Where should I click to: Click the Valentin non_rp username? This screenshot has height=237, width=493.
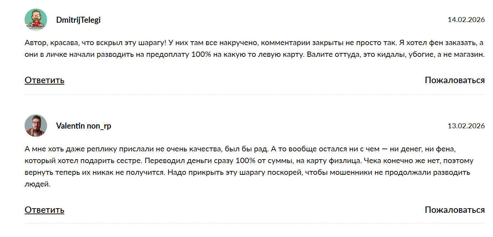pos(83,126)
